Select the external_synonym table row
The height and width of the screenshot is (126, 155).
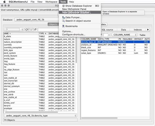click(40, 86)
